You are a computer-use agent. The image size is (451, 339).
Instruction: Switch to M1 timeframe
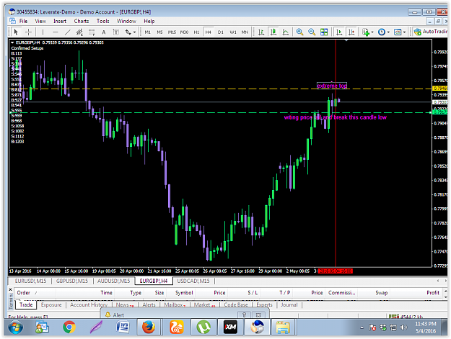[x=147, y=32]
